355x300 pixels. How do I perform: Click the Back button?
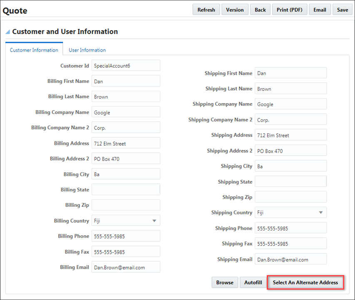pyautogui.click(x=260, y=9)
